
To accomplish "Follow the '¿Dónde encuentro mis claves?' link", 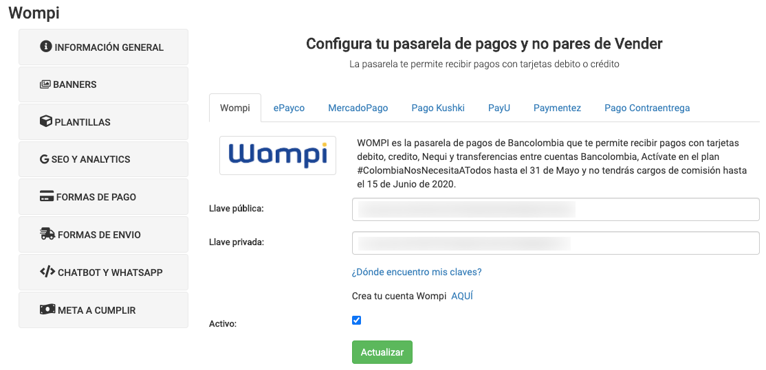I will 417,272.
